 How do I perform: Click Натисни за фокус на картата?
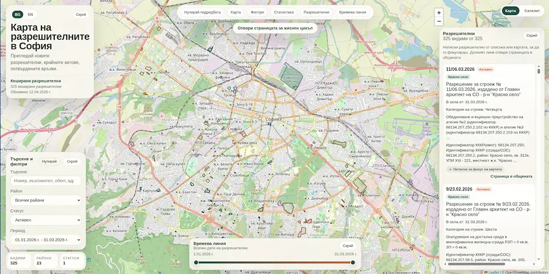coord(475,169)
